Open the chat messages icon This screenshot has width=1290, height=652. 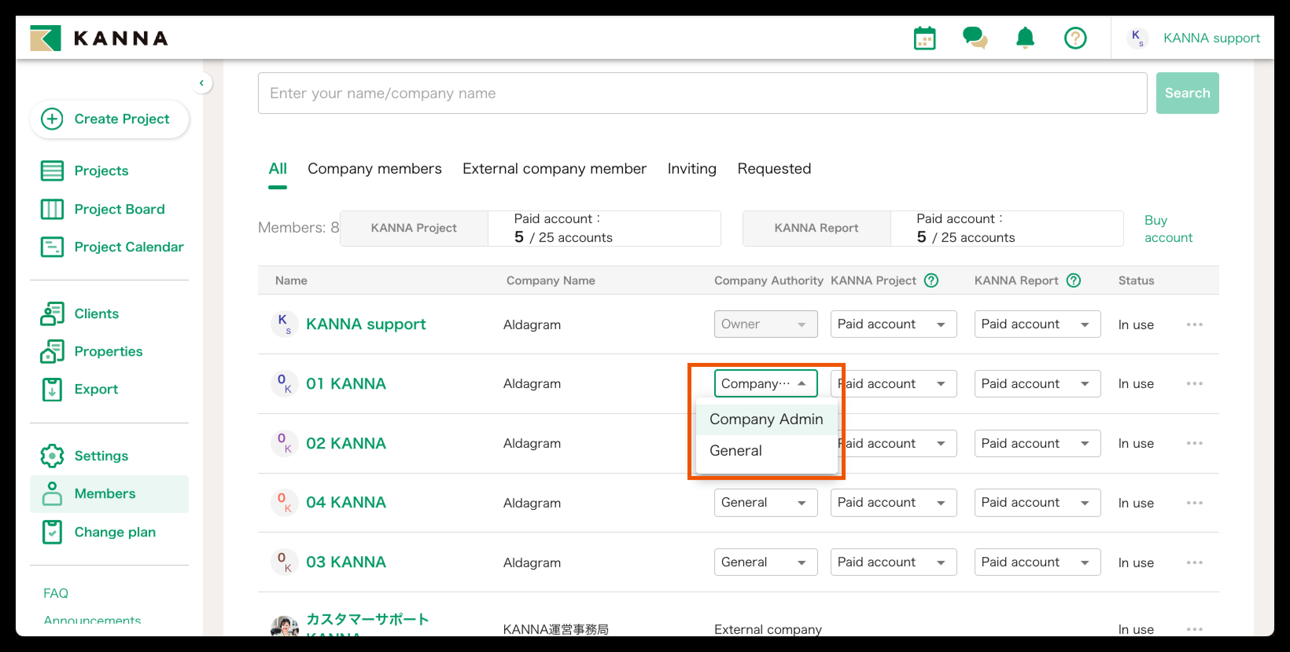coord(974,38)
